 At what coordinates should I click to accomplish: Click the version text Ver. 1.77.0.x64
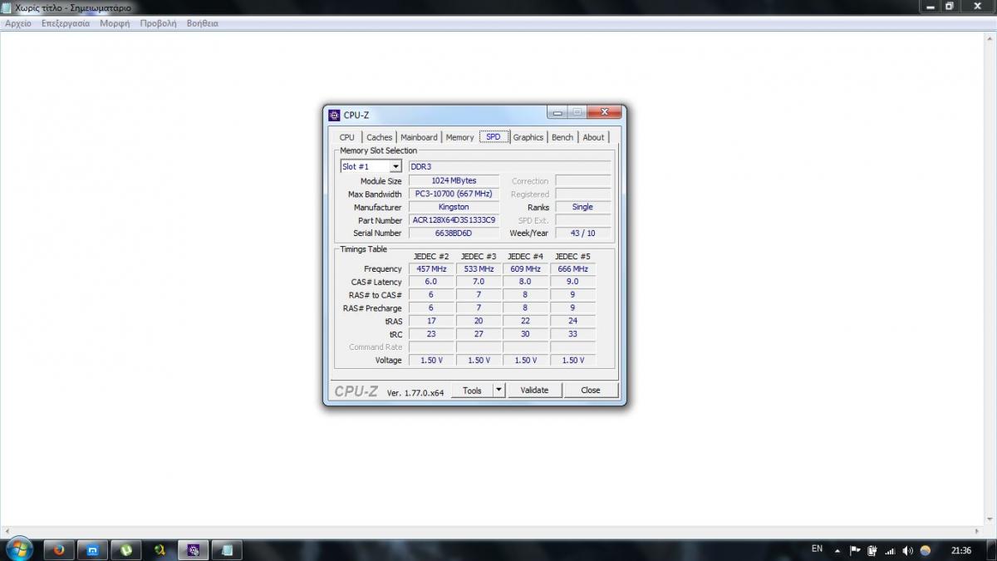pyautogui.click(x=415, y=392)
